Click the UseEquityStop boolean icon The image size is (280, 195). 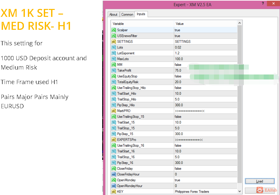[x=113, y=76]
